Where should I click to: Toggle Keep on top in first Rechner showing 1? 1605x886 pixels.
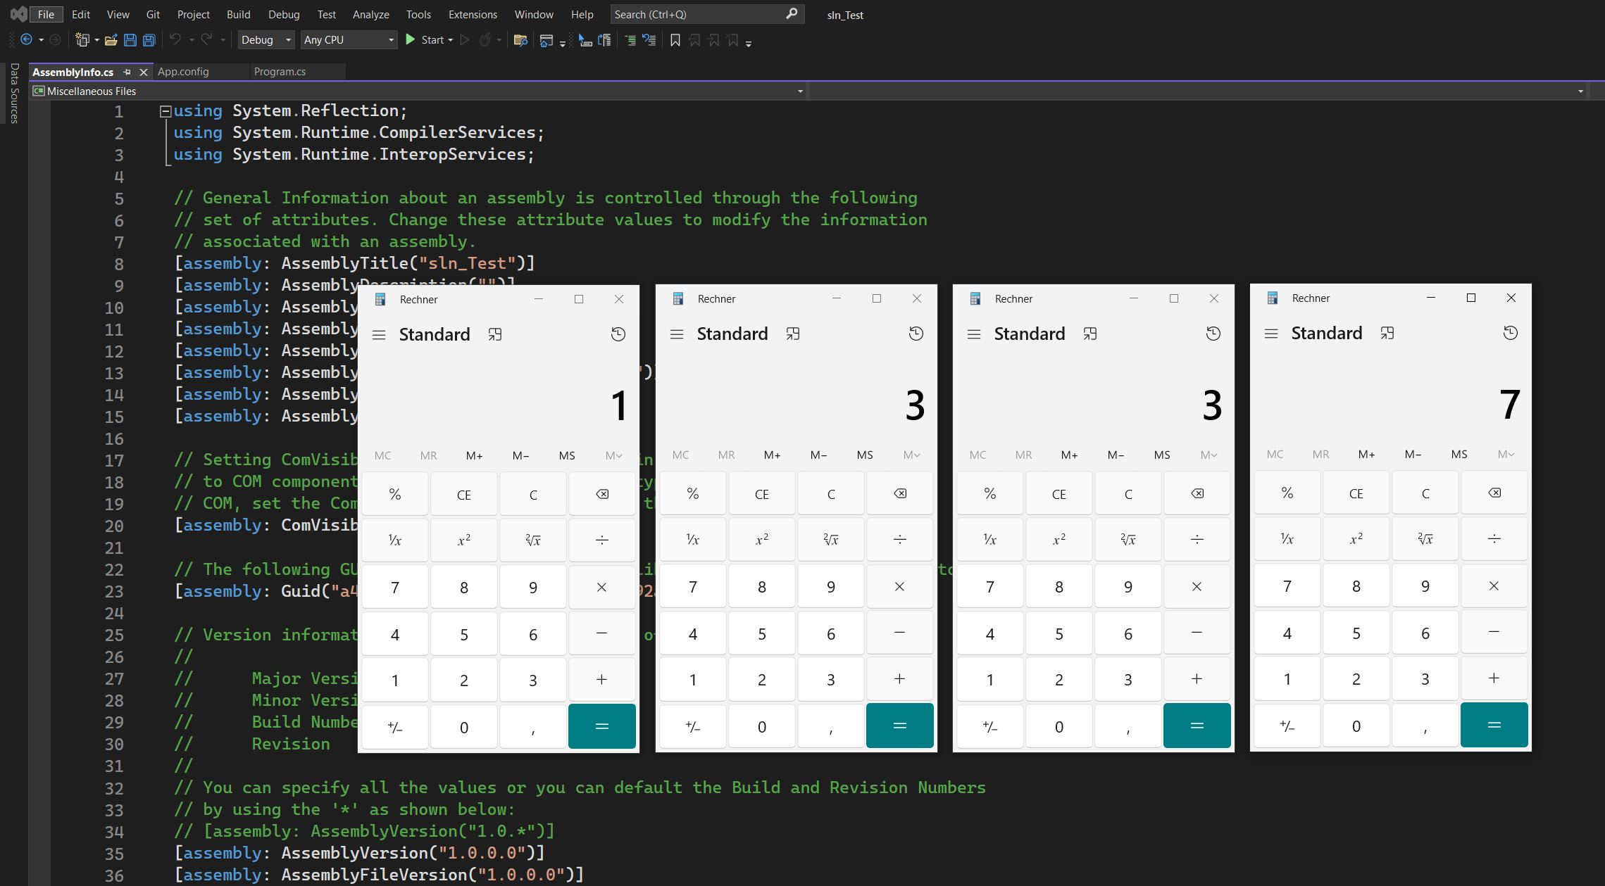[495, 334]
